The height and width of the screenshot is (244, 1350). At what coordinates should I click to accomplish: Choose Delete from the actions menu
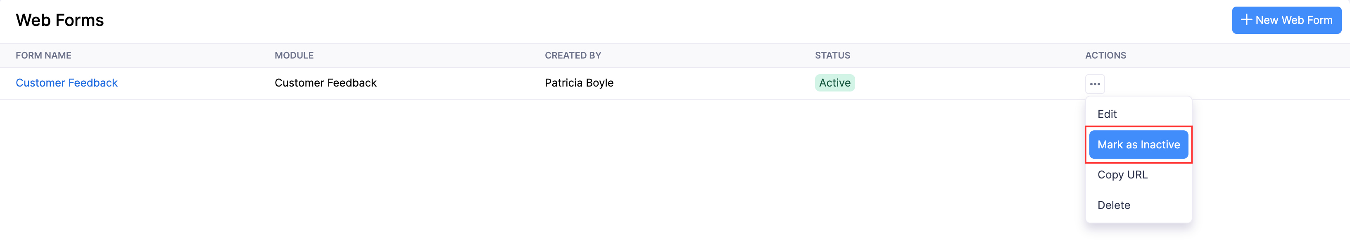[x=1114, y=205]
